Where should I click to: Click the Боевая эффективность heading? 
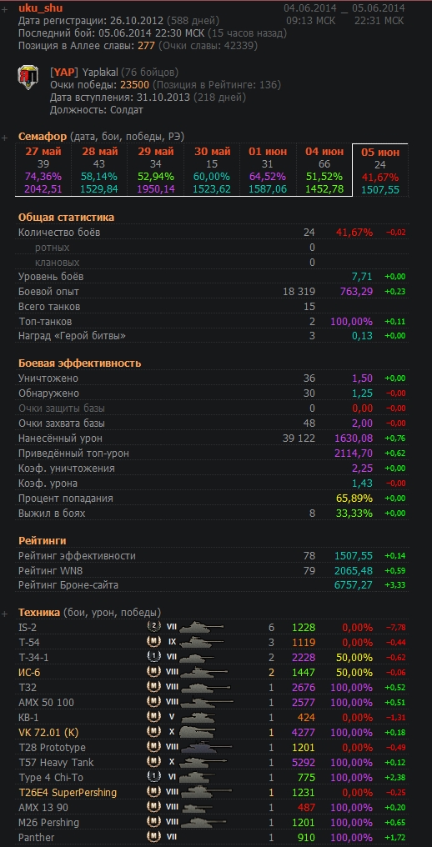80,363
